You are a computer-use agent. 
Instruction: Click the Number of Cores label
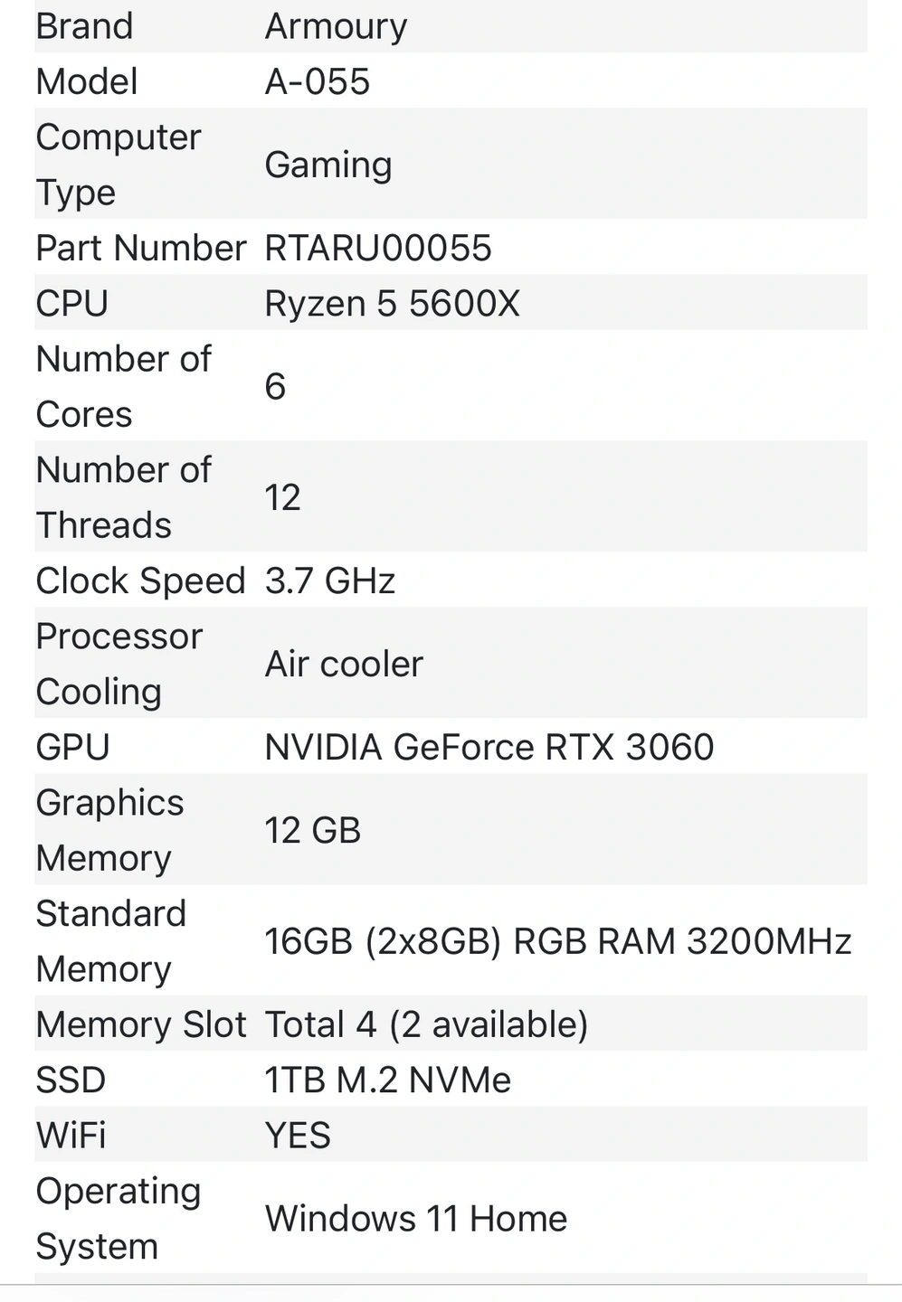coord(123,386)
